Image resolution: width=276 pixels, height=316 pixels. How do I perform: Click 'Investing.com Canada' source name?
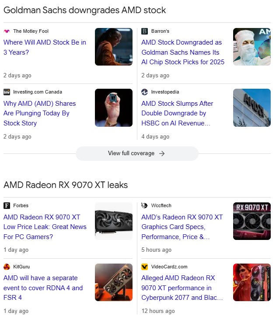[38, 92]
